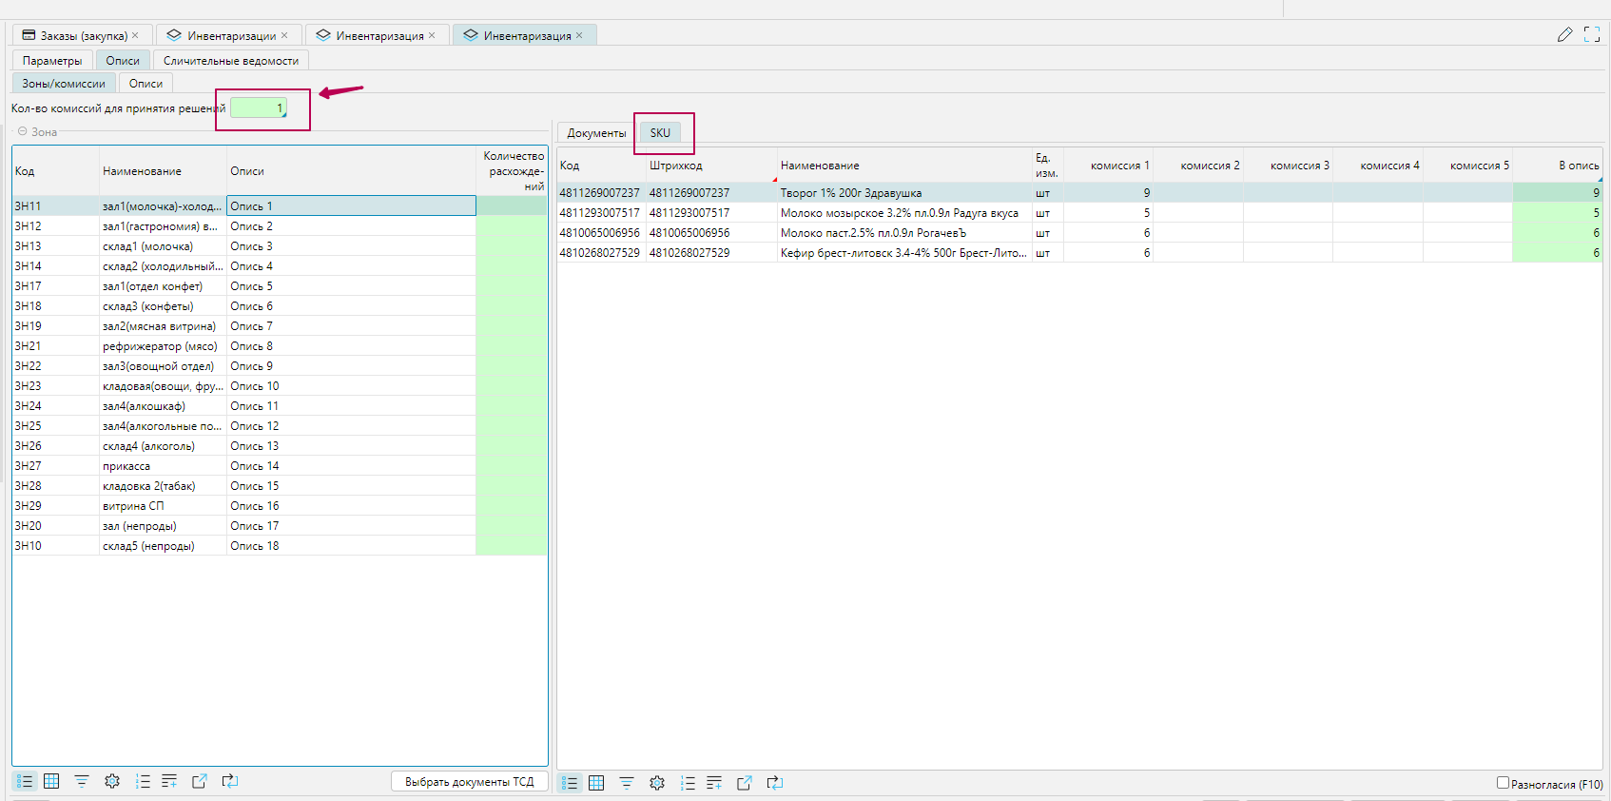Toggle fullscreen mode icon at top right

pyautogui.click(x=1592, y=35)
